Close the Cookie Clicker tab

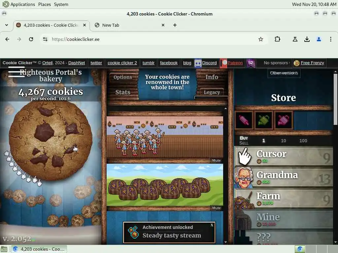click(x=84, y=25)
